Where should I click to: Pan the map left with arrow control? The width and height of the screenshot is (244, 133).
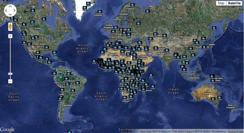point(7,11)
